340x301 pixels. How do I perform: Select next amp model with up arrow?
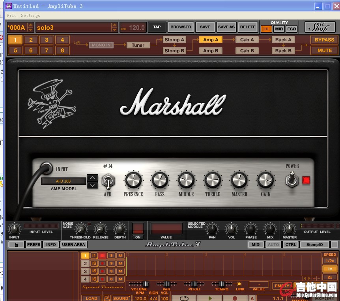pyautogui.click(x=92, y=177)
